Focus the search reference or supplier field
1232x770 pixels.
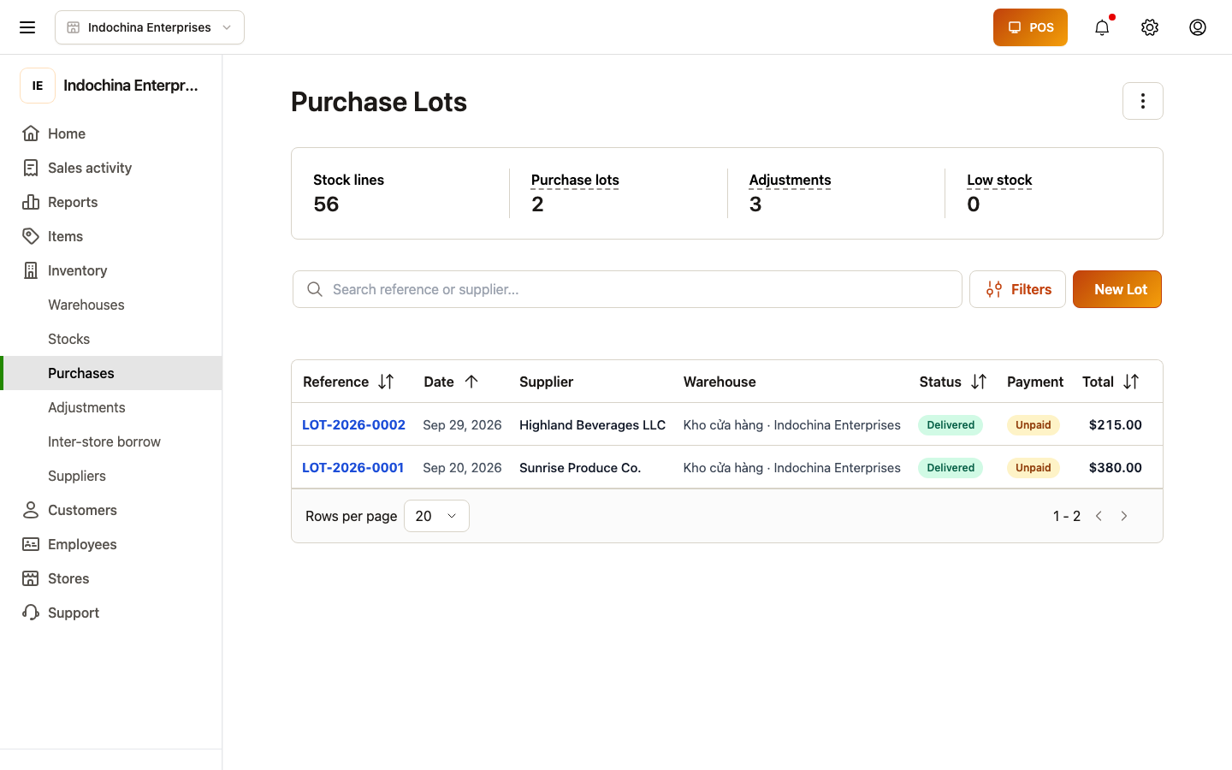(x=627, y=289)
